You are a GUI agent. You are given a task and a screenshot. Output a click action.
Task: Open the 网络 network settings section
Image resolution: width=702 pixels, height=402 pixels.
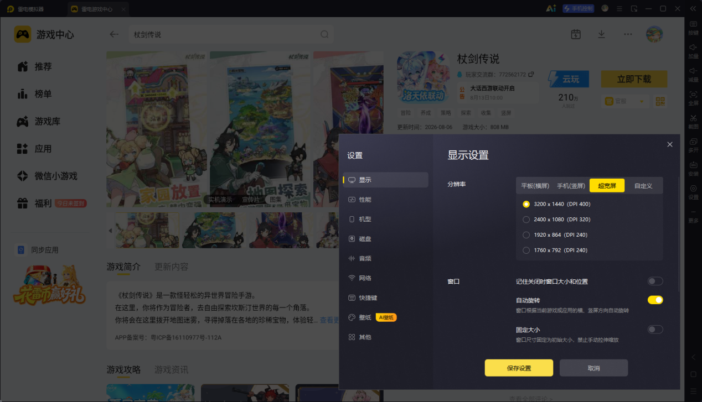coord(385,278)
